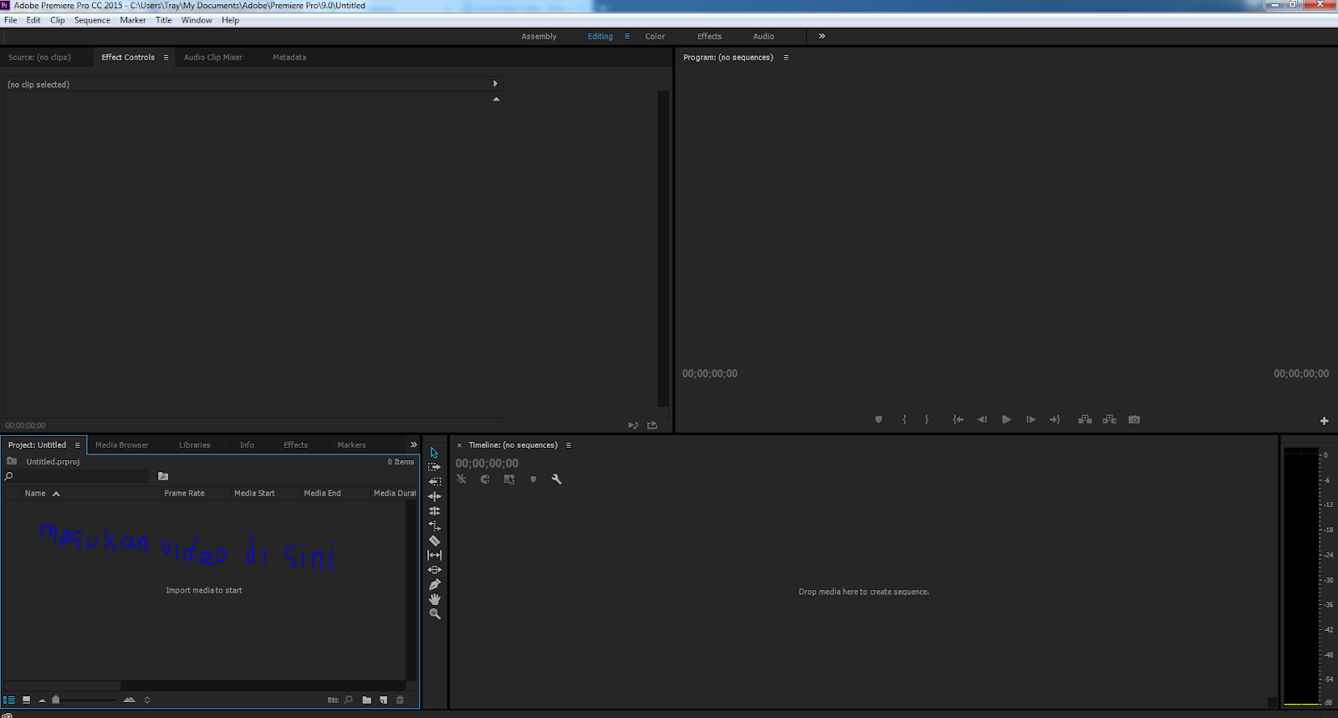The image size is (1338, 718).
Task: Click the Lift button in Program Monitor
Action: 1085,419
